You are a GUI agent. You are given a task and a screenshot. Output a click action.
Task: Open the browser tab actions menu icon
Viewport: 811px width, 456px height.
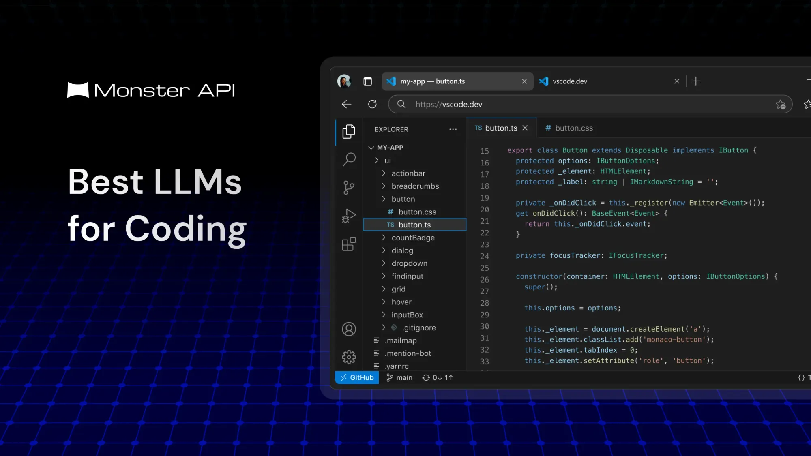(x=368, y=81)
